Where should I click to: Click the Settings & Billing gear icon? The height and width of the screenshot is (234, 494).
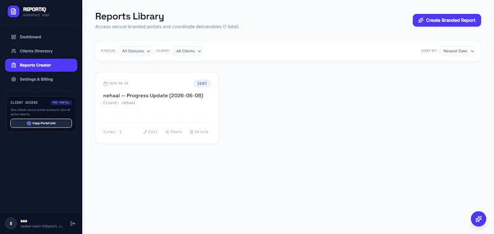coord(14,79)
